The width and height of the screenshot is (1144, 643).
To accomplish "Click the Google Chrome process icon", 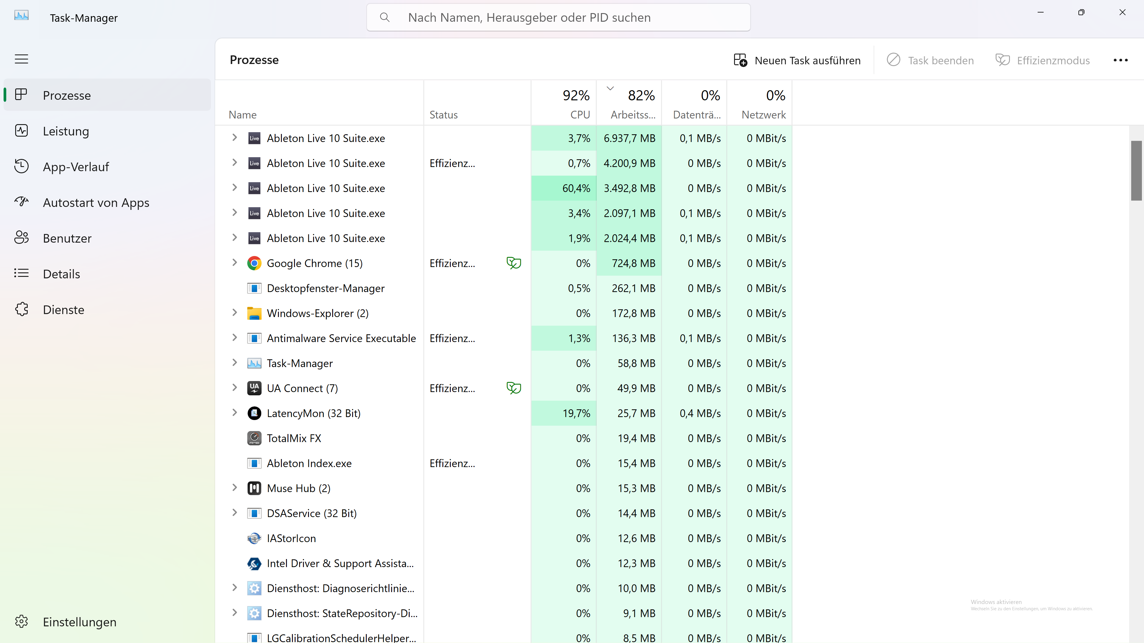I will [254, 263].
